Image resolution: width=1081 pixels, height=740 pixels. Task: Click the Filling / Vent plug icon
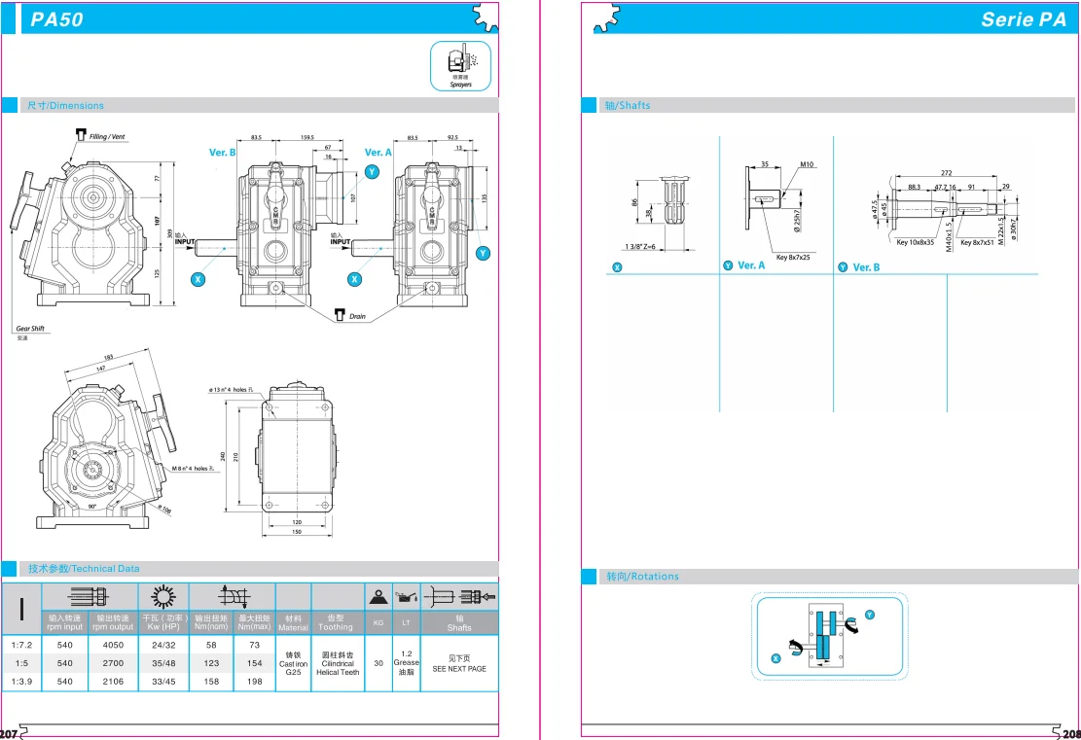click(x=81, y=134)
